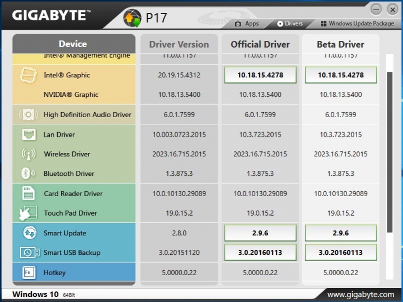This screenshot has height=302, width=403.
Task: Click Wireless official version 2023.16.715.2015
Action: coord(260,154)
